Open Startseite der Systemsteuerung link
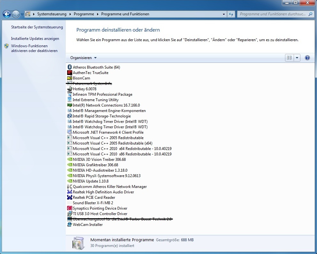The height and width of the screenshot is (254, 317). (x=37, y=27)
